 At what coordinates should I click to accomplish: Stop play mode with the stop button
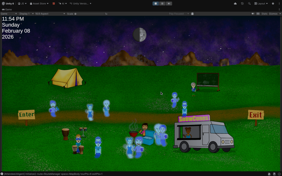tap(156, 4)
